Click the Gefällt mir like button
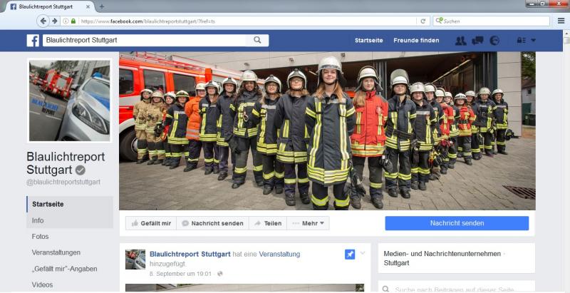The width and height of the screenshot is (570, 293). coord(151,223)
